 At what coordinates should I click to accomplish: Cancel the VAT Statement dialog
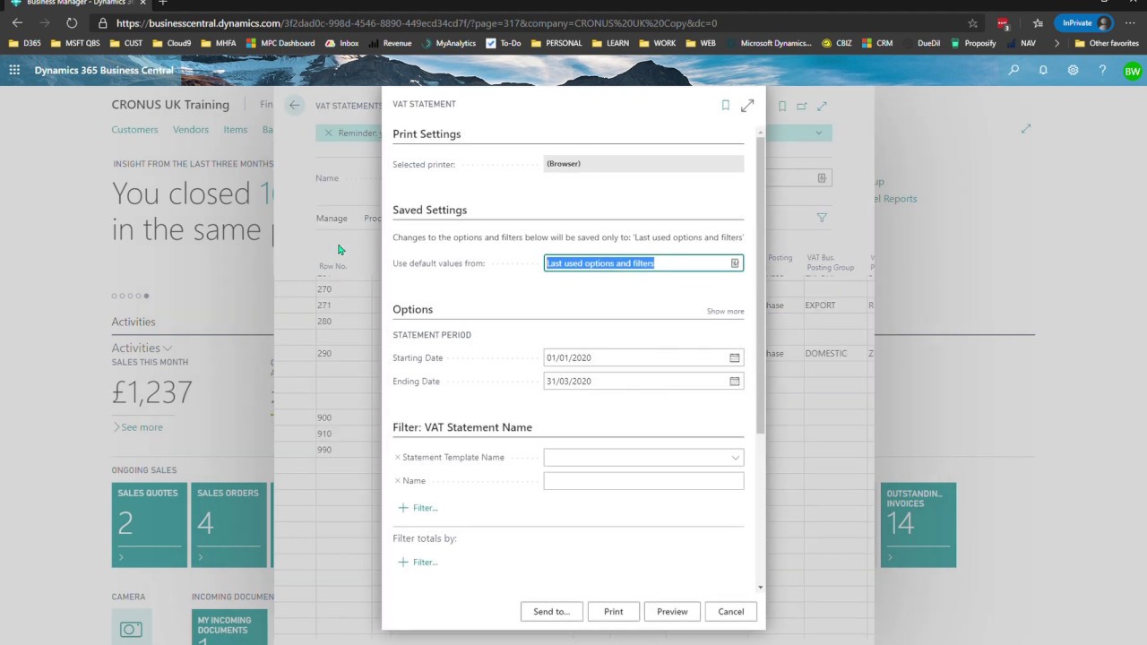(730, 612)
